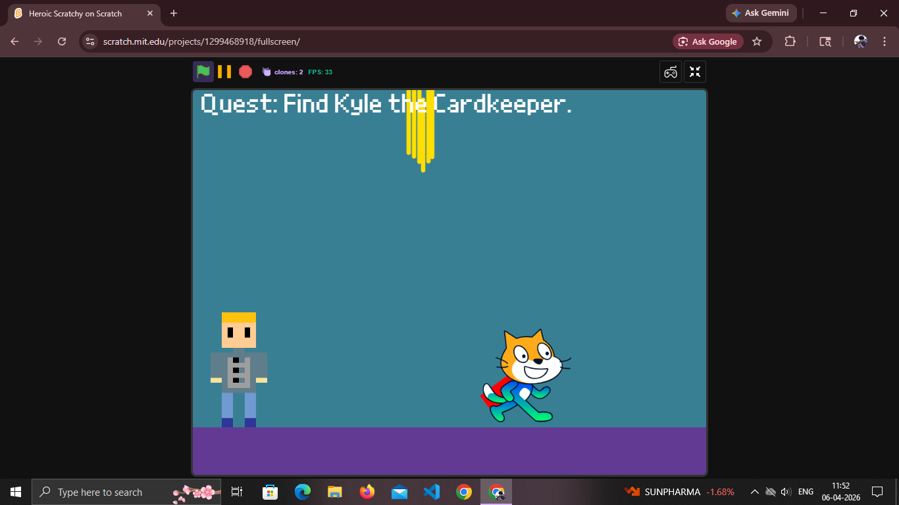
Task: Select the Heroic Scratchy on Scratch tab
Action: pyautogui.click(x=84, y=13)
